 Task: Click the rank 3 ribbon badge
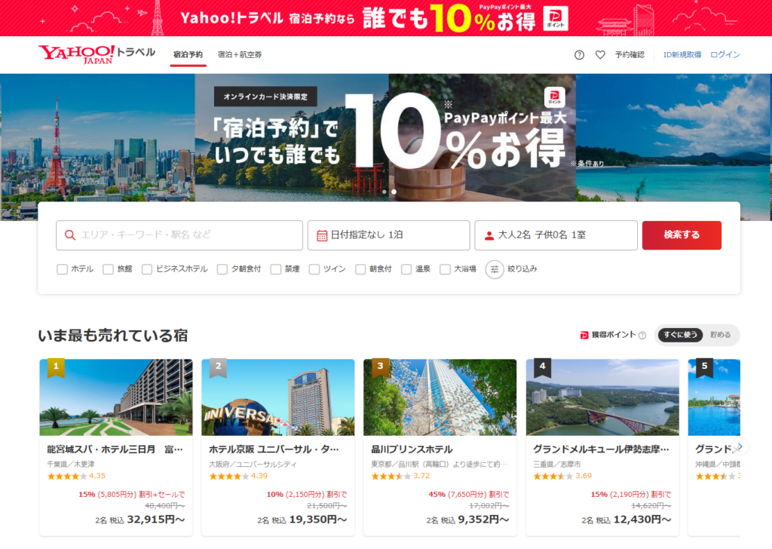click(x=380, y=368)
